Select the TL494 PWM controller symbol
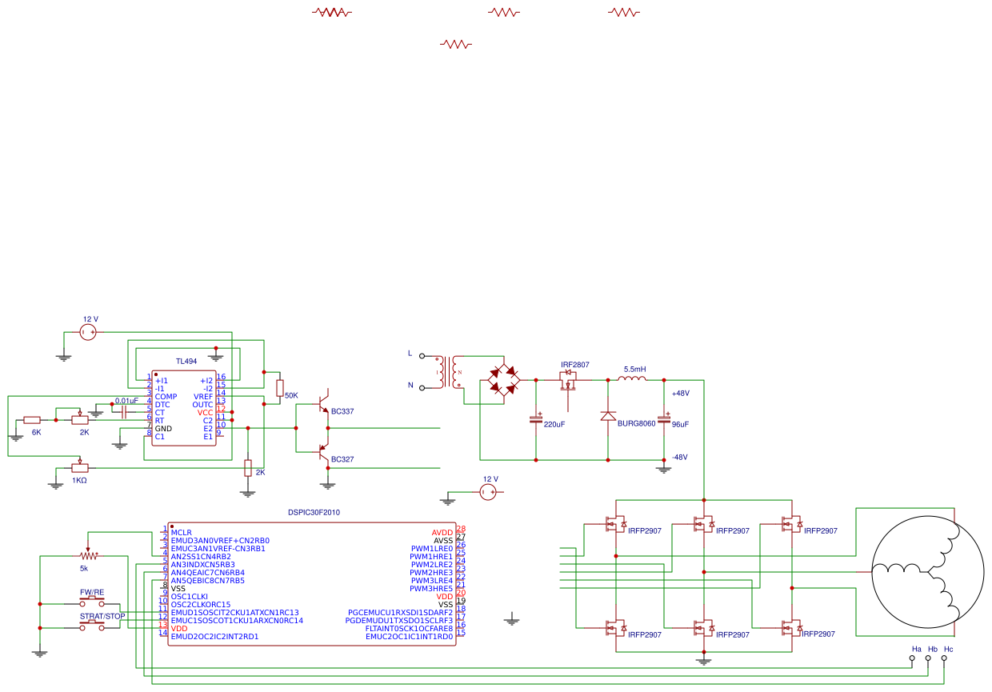 186,408
